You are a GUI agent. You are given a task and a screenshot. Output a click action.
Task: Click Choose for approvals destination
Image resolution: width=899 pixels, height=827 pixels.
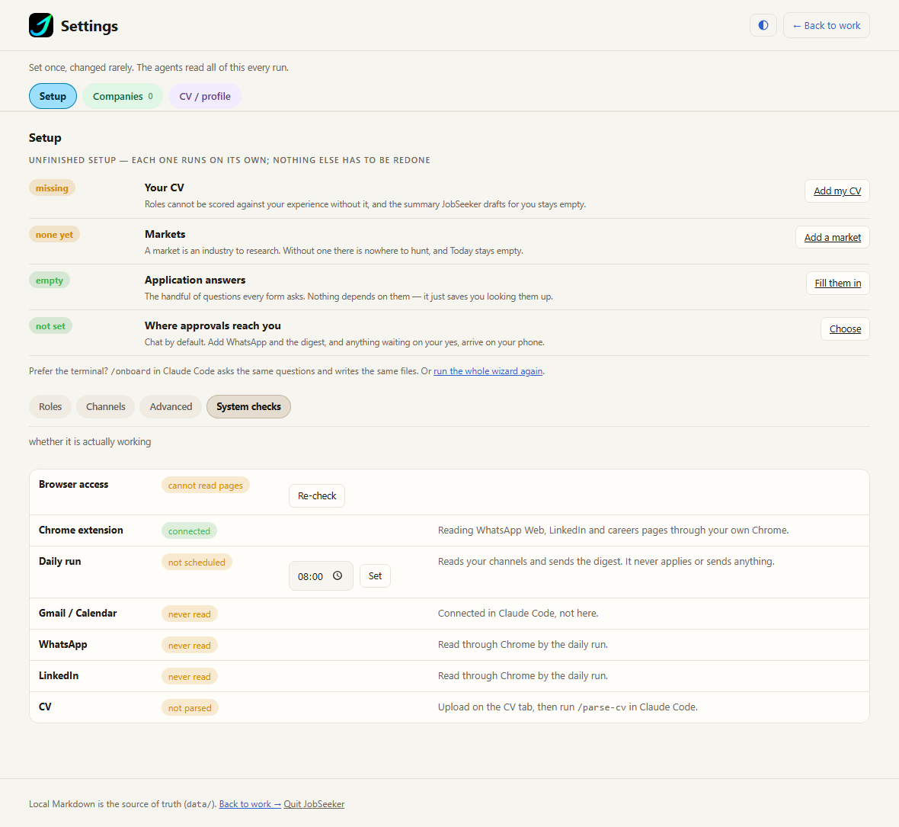845,329
